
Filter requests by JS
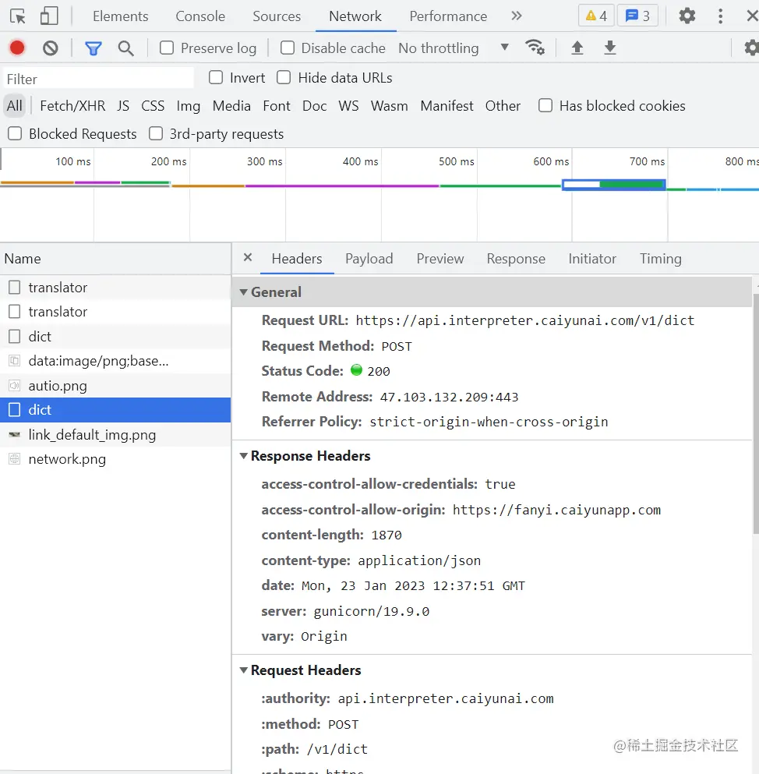pos(123,106)
